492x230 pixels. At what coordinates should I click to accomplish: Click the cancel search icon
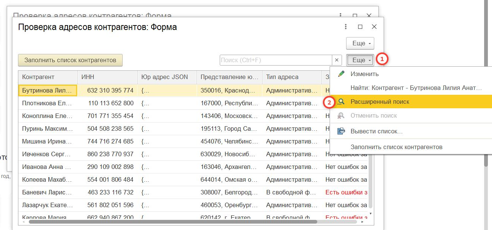click(x=341, y=116)
